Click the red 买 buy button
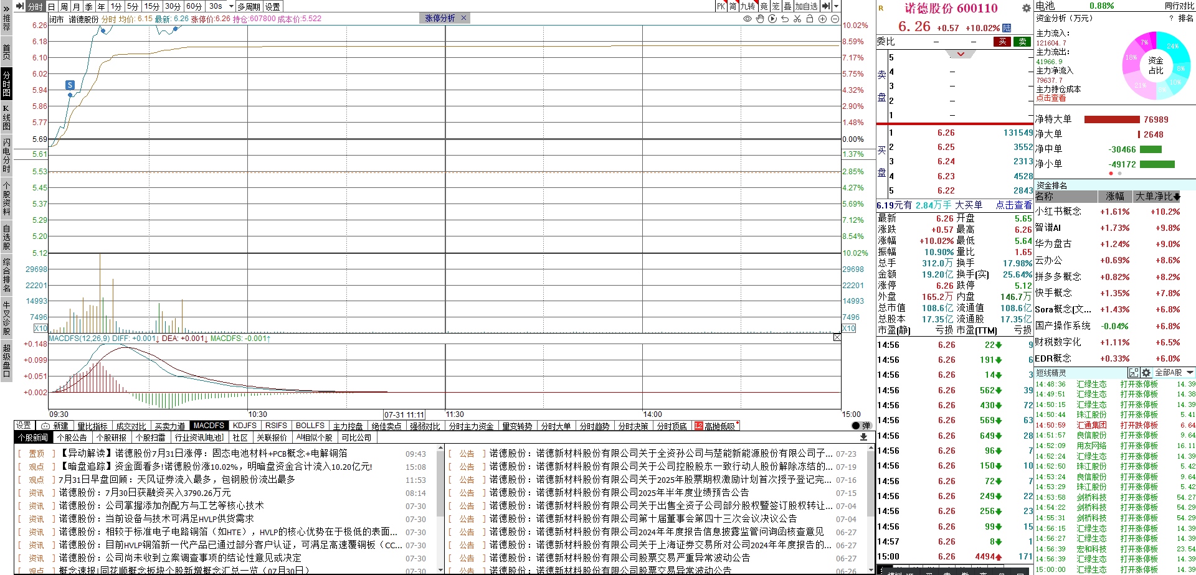The height and width of the screenshot is (575, 1196). (1002, 42)
